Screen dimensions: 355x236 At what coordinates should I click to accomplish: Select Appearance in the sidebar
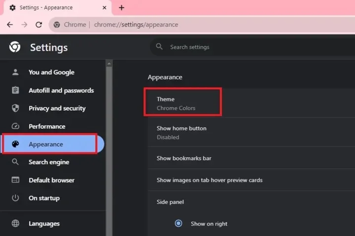(53, 144)
